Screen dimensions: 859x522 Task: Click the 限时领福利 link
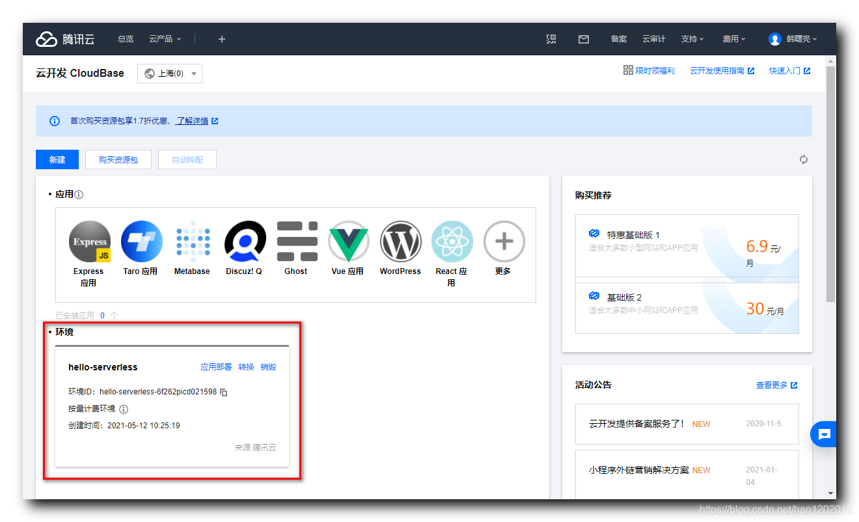655,70
